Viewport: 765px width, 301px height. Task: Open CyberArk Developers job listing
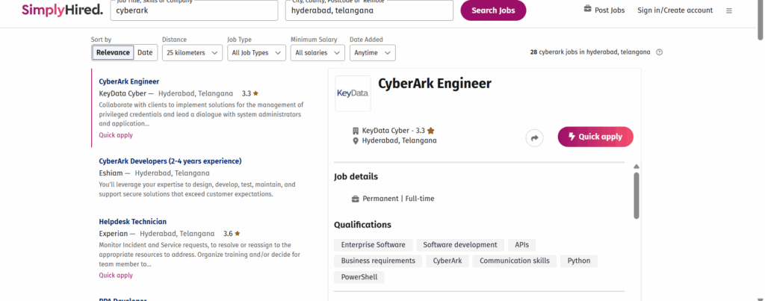tap(170, 161)
